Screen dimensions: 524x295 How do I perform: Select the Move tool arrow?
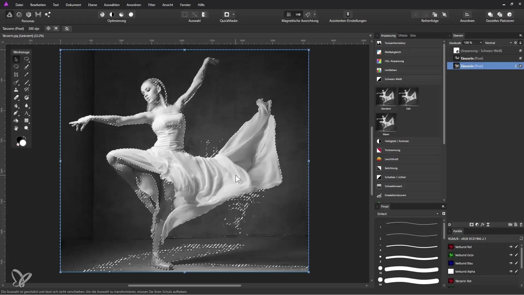pyautogui.click(x=16, y=59)
